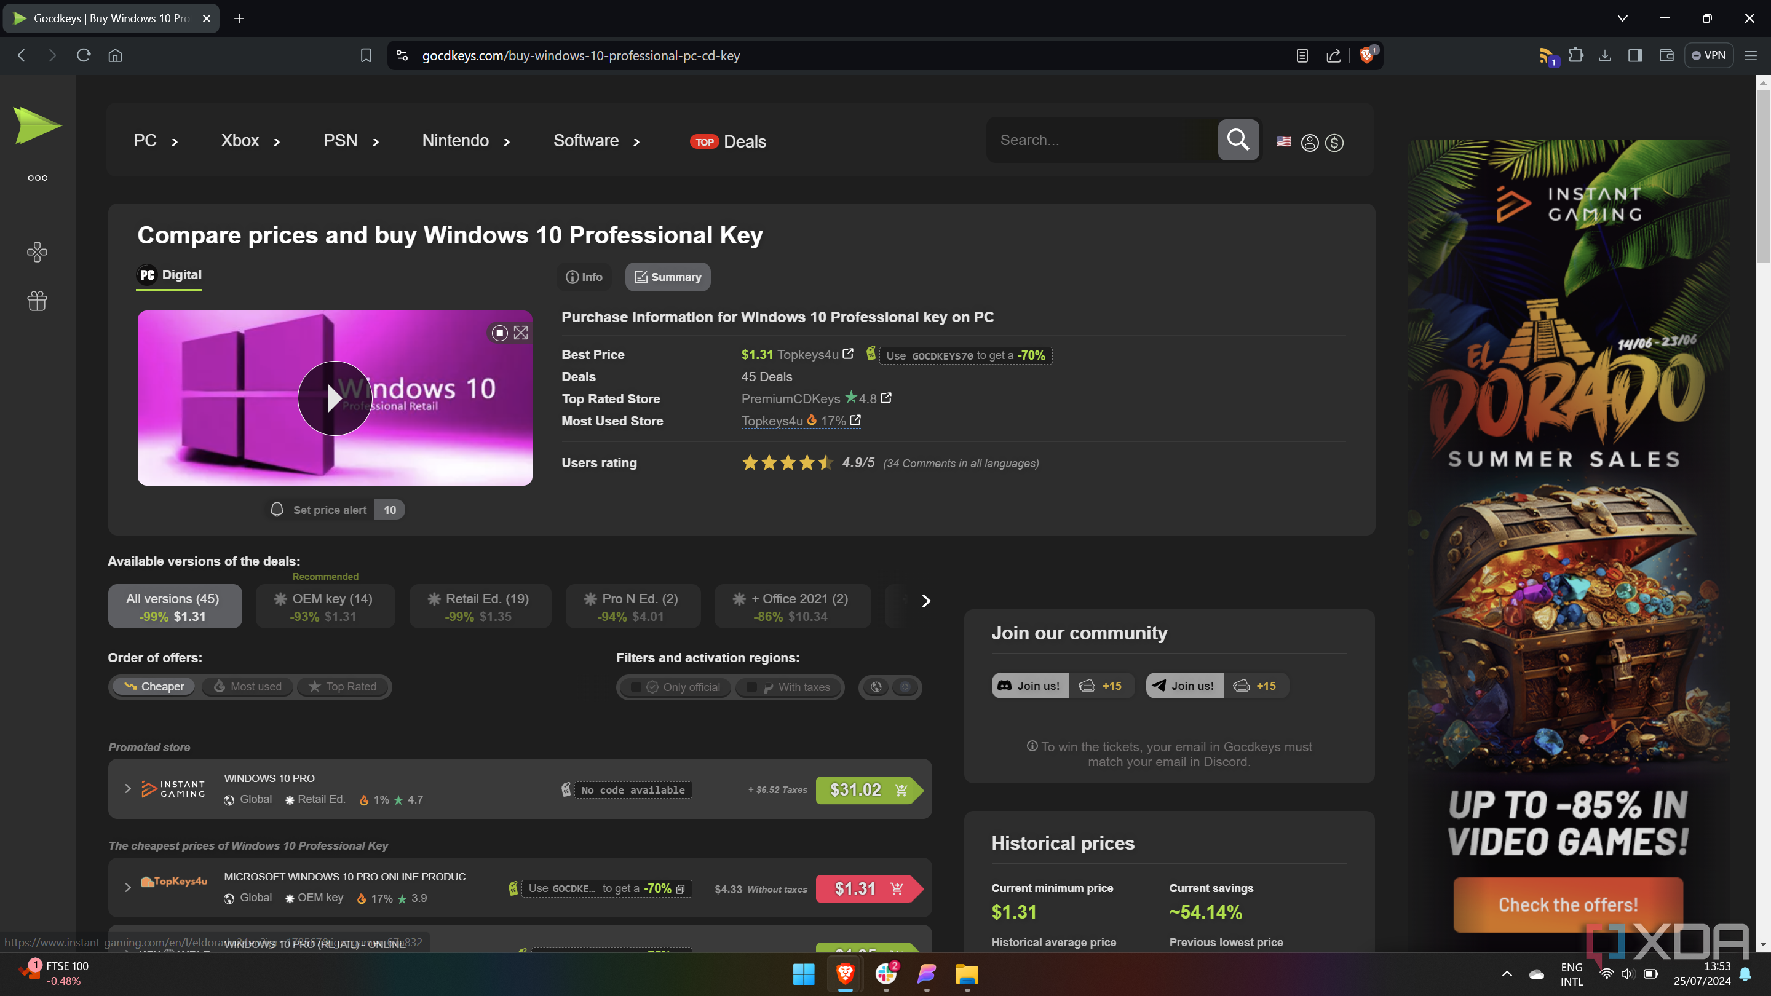Select the US flag language icon
1771x996 pixels.
(1283, 141)
